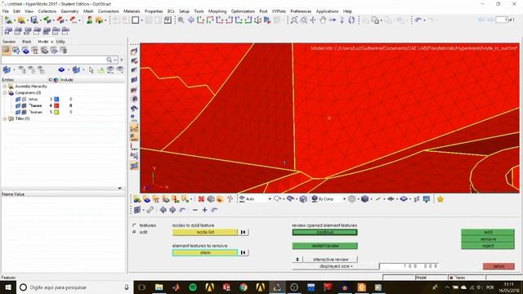This screenshot has height=294, width=523.
Task: Switch to the Utility tab
Action: (x=60, y=42)
